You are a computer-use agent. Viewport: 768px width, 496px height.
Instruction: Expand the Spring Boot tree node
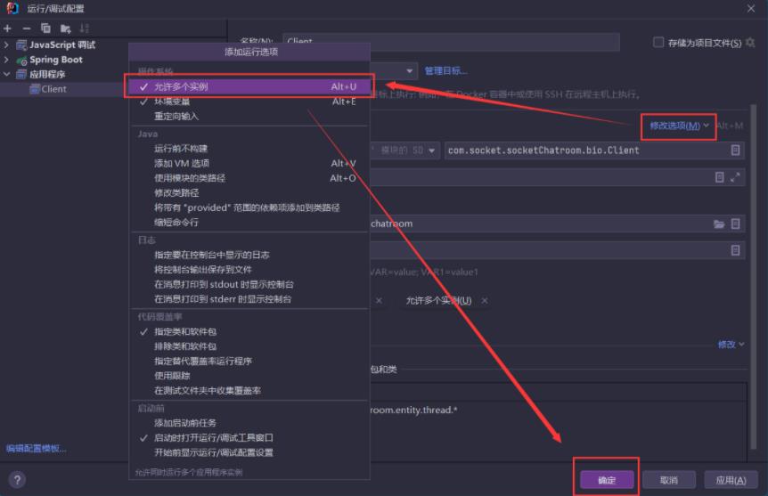6,60
